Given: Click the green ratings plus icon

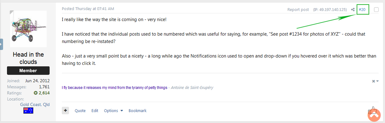Looking at the screenshot, I should (36, 93).
